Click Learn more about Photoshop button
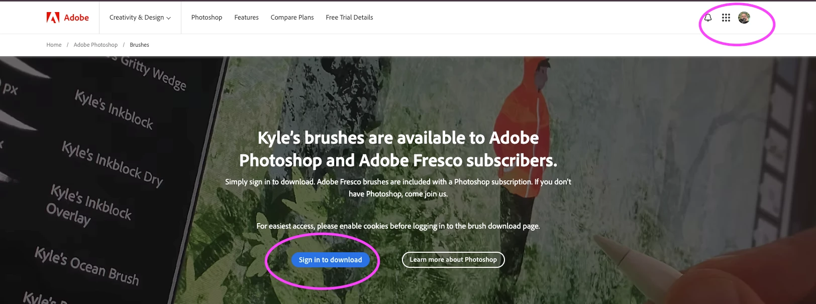 453,260
